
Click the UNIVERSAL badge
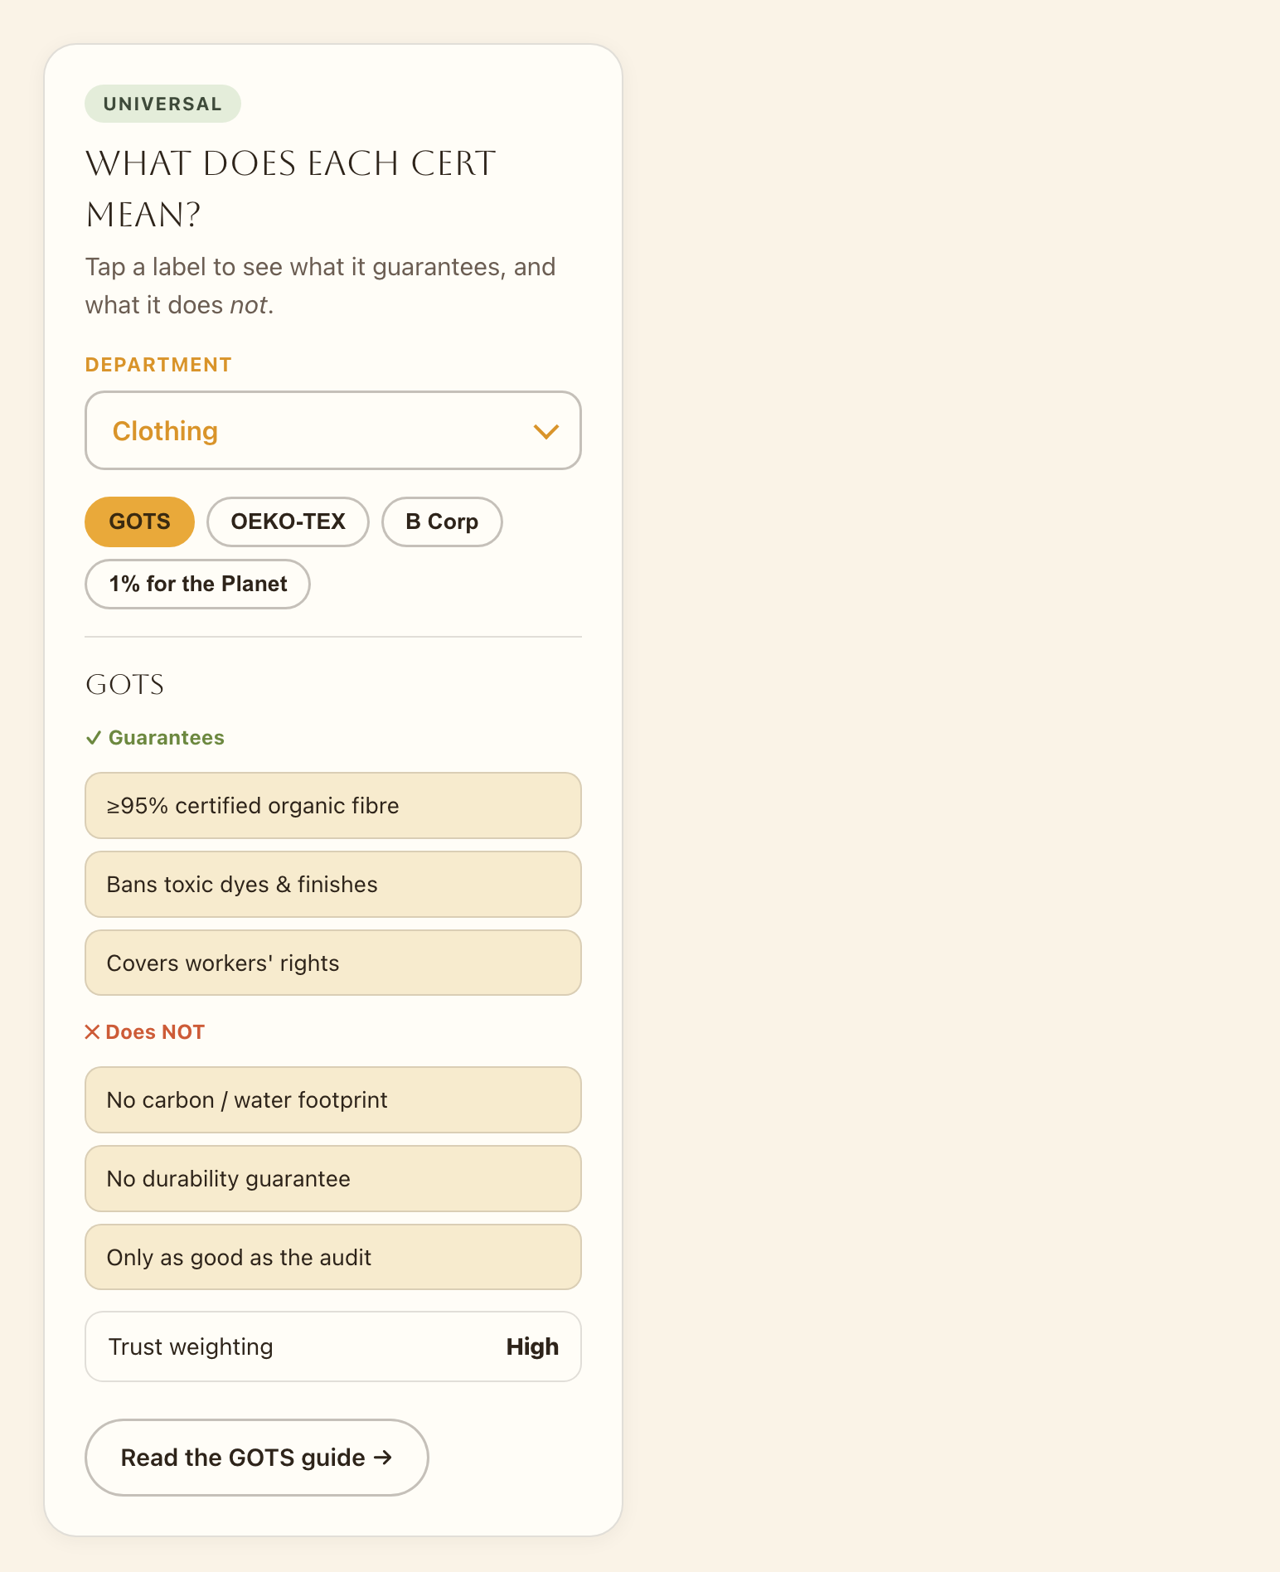(x=162, y=104)
